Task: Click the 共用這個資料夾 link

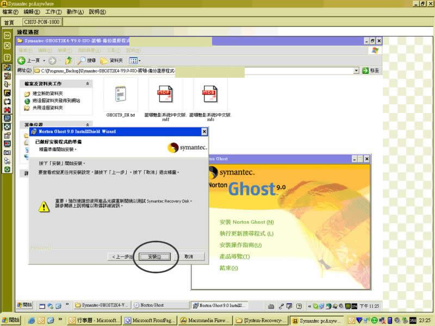Action: [48, 108]
